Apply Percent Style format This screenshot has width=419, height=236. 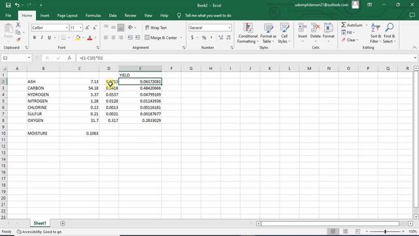click(204, 38)
